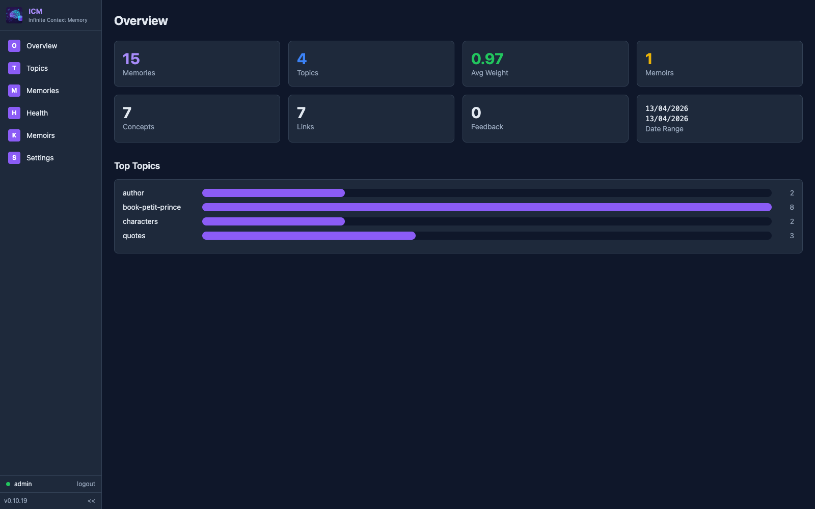Go to the Settings page
The width and height of the screenshot is (815, 509).
coord(39,158)
